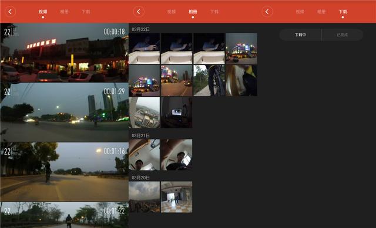376x228 pixels.
Task: Play the 00:01:29 evening road video
Action: coord(64,113)
